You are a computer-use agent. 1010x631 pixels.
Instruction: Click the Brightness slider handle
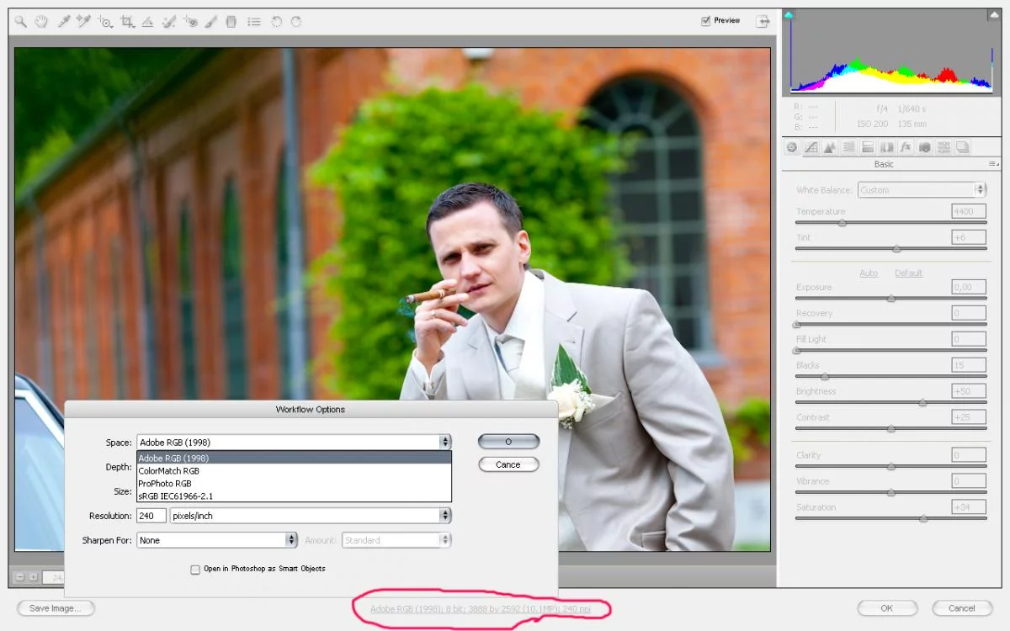pos(922,403)
